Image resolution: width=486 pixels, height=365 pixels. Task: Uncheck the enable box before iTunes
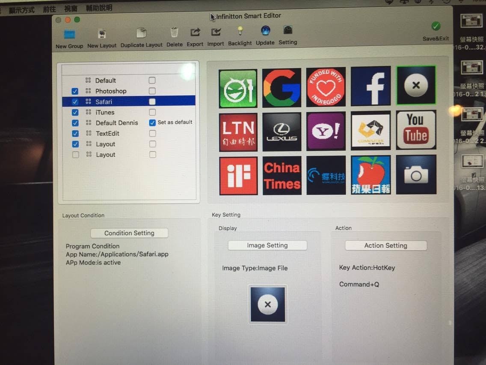[75, 112]
